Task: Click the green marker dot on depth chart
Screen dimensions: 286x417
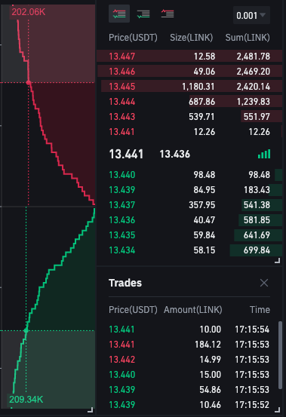Action: click(26, 330)
